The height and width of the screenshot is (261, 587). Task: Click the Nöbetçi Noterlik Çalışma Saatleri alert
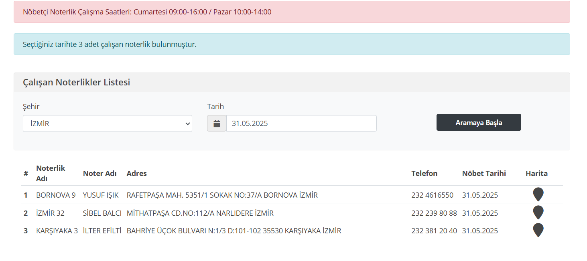292,12
